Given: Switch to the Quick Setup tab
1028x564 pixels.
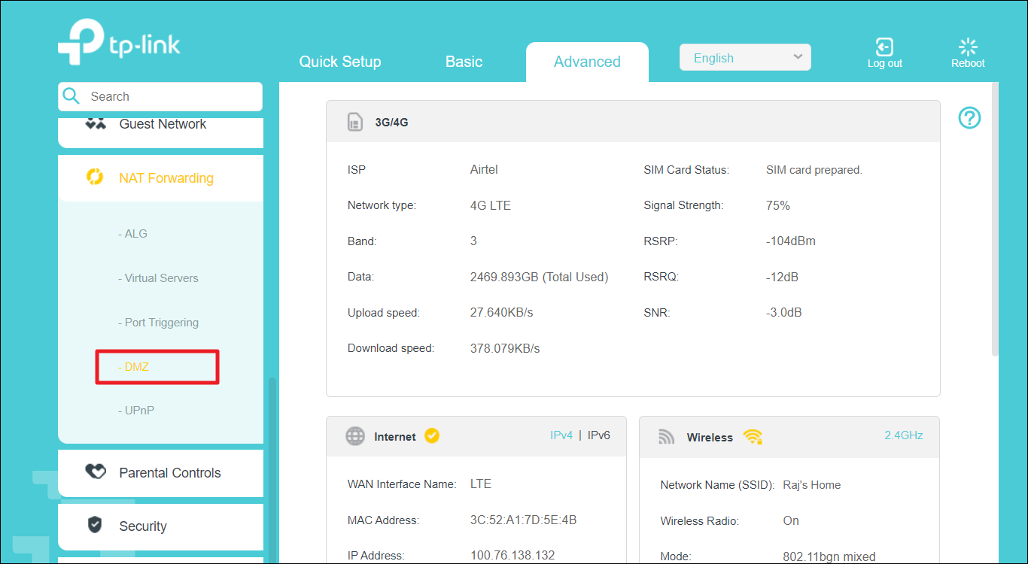Looking at the screenshot, I should tap(340, 62).
